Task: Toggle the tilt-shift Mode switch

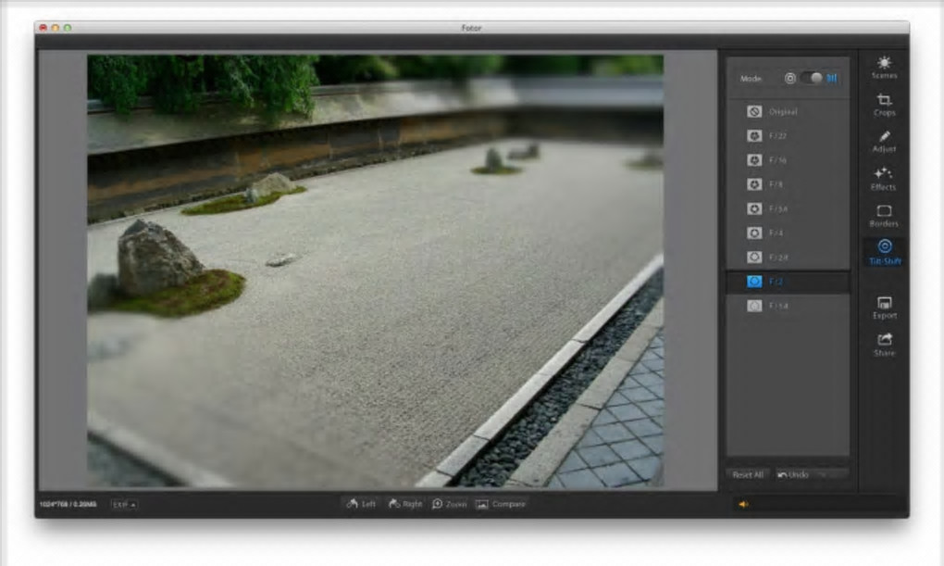Action: point(813,78)
